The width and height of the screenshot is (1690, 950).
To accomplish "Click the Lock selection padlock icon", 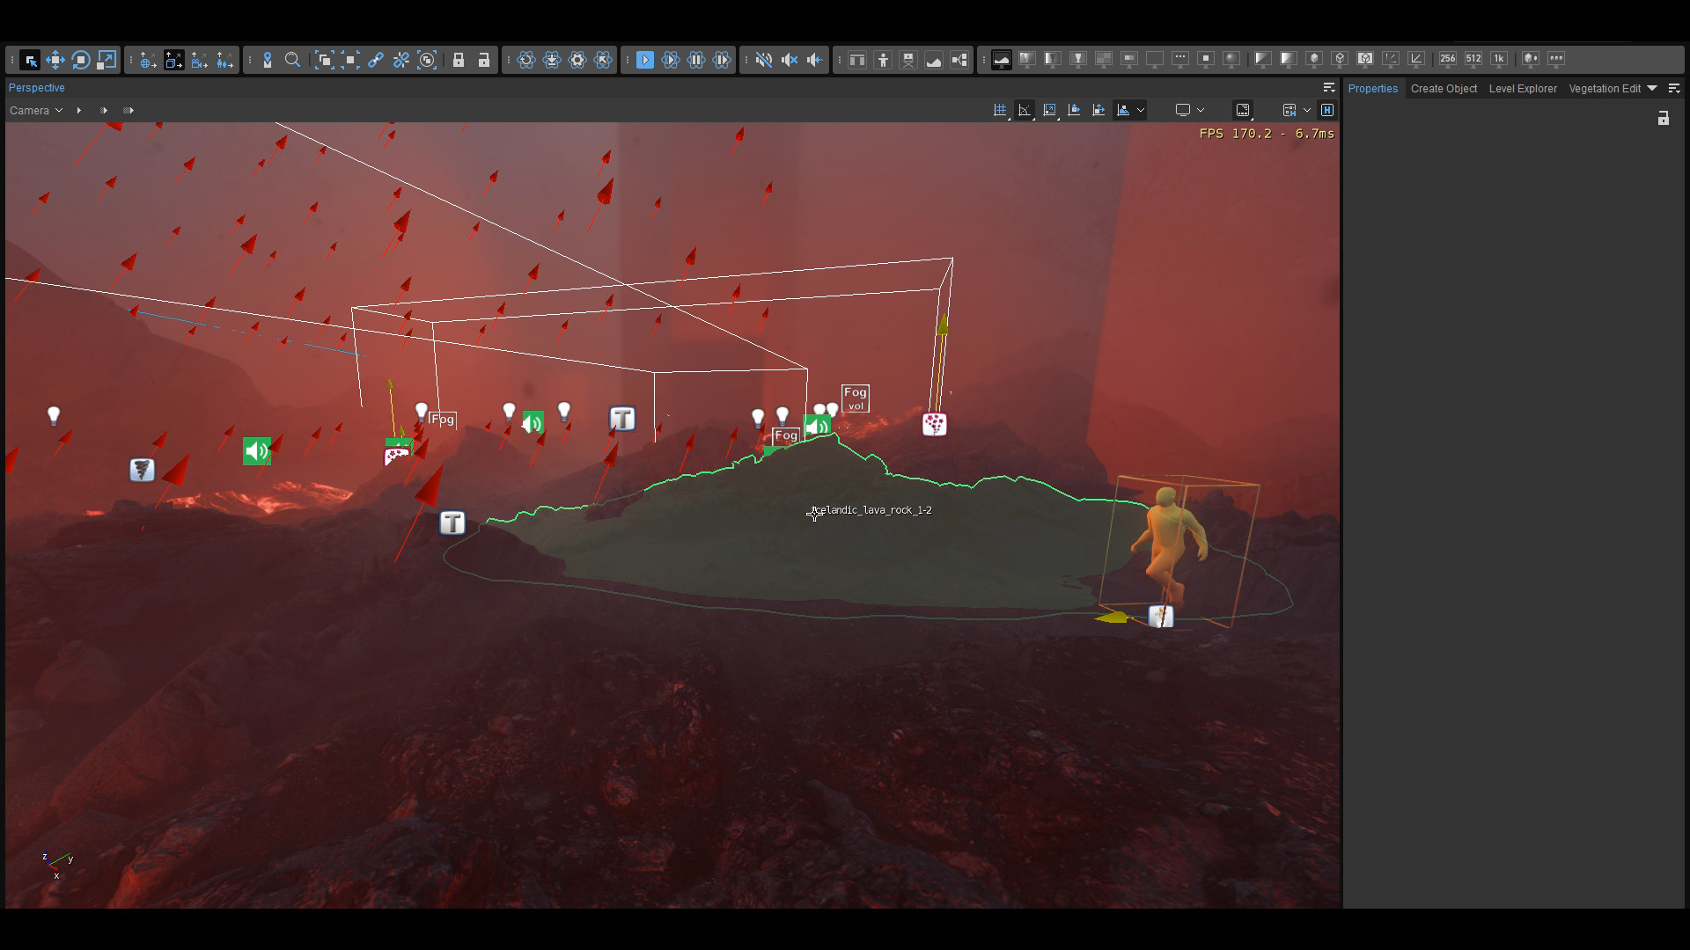I will pos(459,59).
